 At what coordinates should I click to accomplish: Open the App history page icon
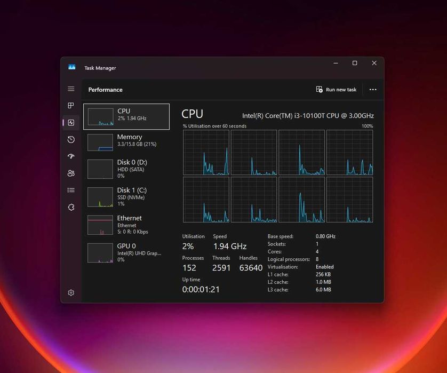[x=71, y=139]
